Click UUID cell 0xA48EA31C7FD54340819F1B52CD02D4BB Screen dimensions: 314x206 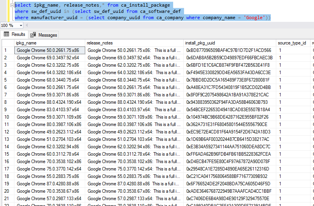coord(230,87)
